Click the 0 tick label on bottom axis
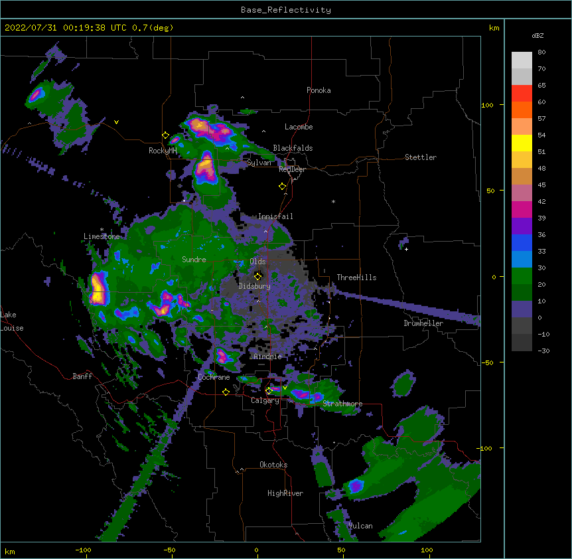This screenshot has height=559, width=572. click(256, 550)
